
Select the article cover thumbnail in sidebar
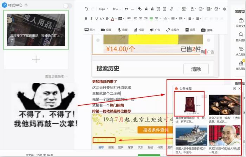point(36,30)
